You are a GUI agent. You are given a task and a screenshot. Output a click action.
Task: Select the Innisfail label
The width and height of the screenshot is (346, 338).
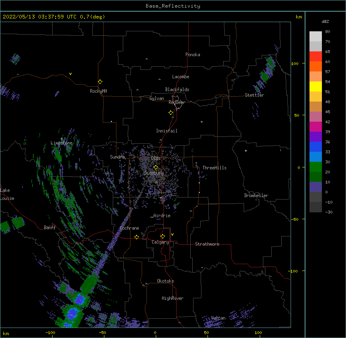167,131
